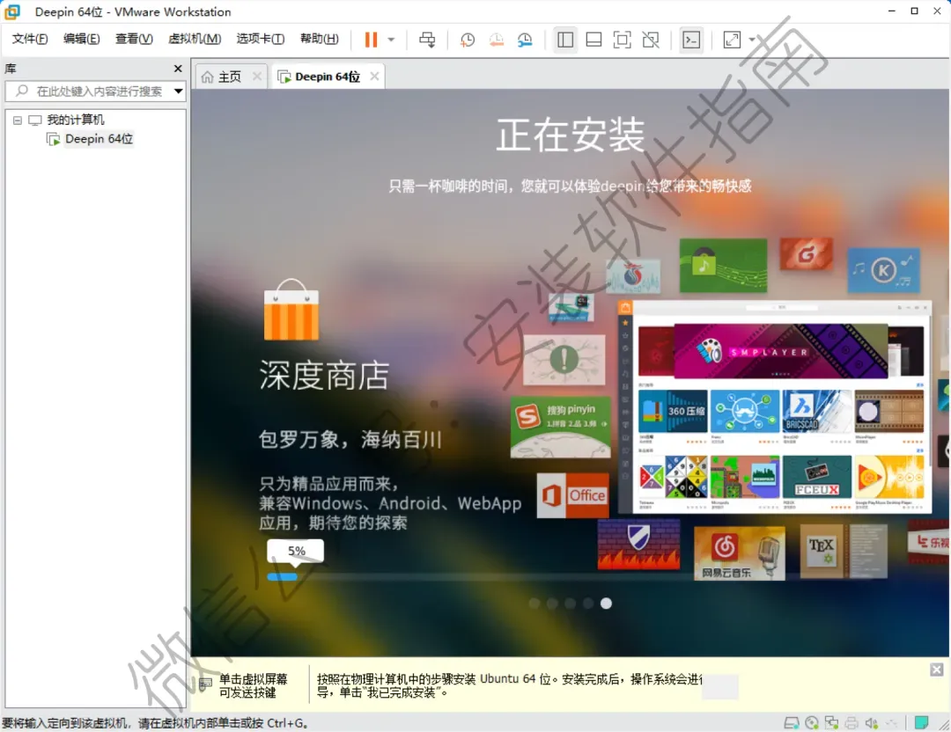Click the FCEUX tile in store preview

pos(817,478)
